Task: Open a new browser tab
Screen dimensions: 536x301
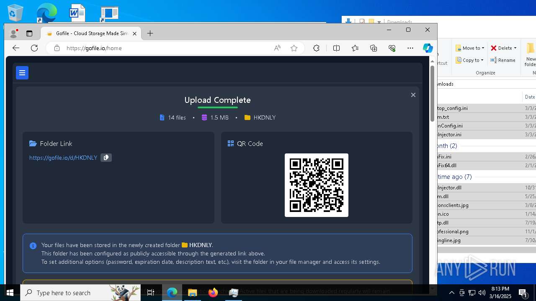Action: click(150, 33)
